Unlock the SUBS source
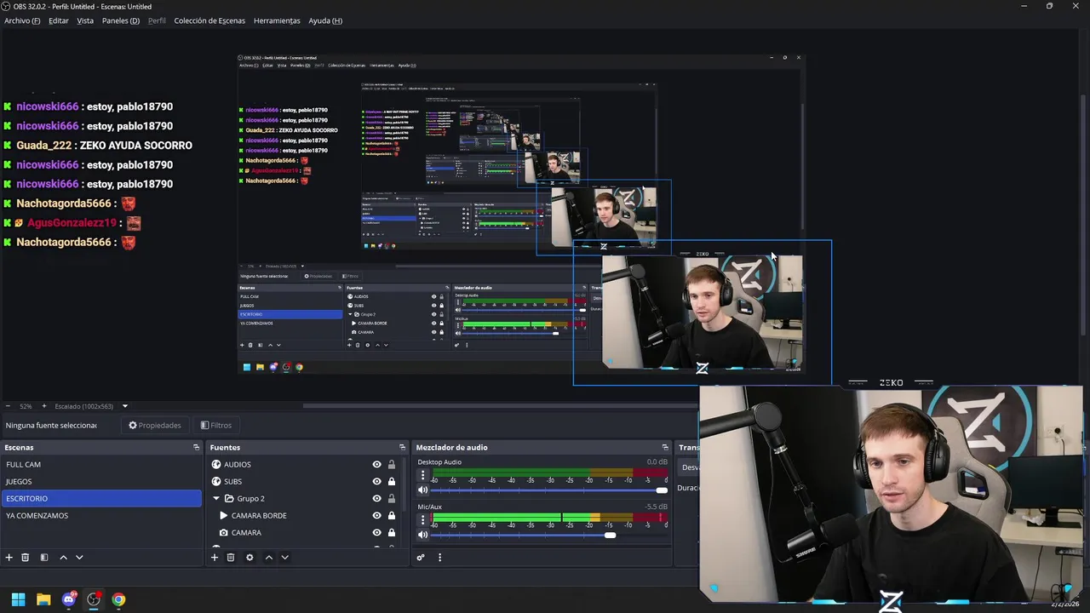 392,482
